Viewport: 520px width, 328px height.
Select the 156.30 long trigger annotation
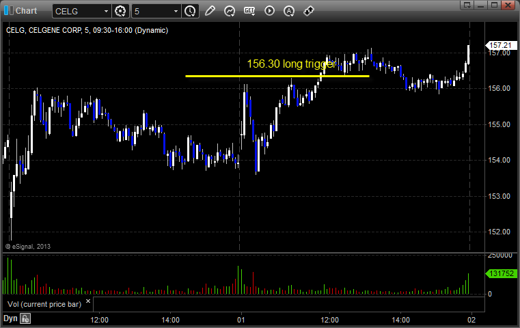point(292,64)
